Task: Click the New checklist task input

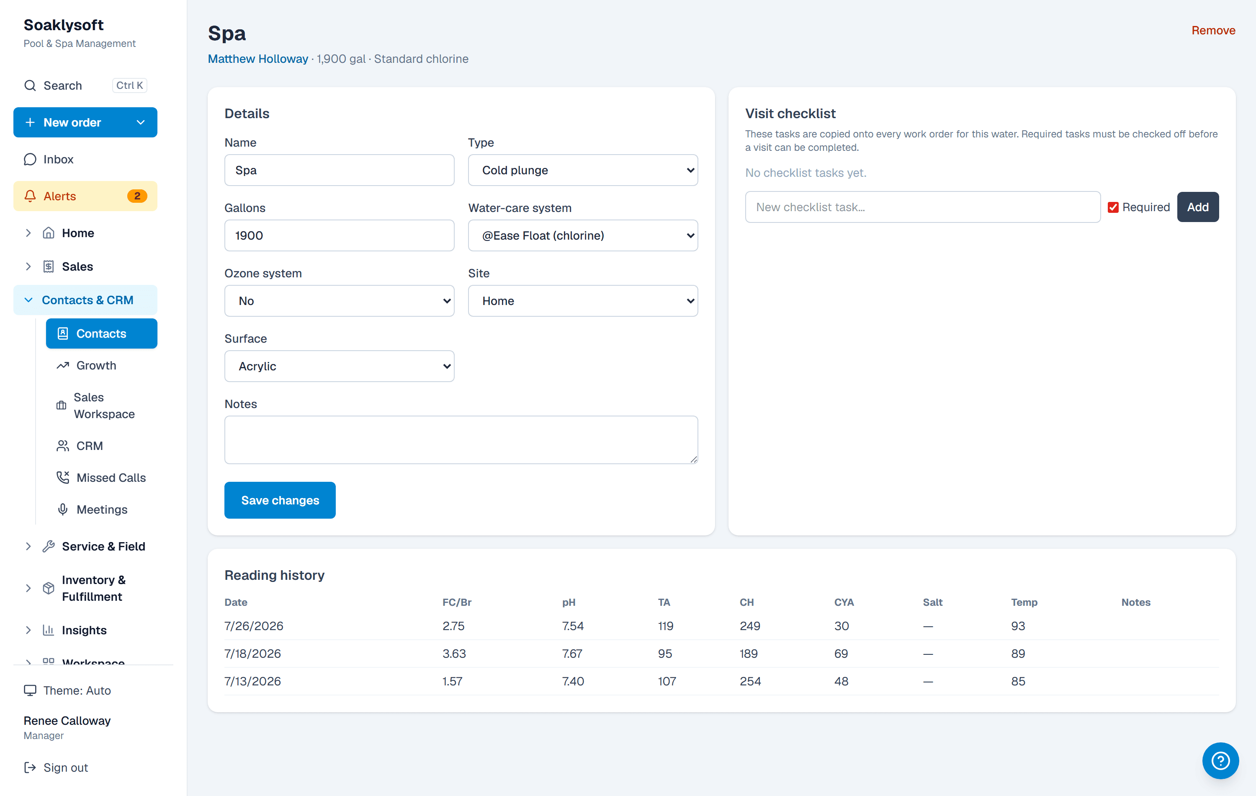Action: click(922, 207)
